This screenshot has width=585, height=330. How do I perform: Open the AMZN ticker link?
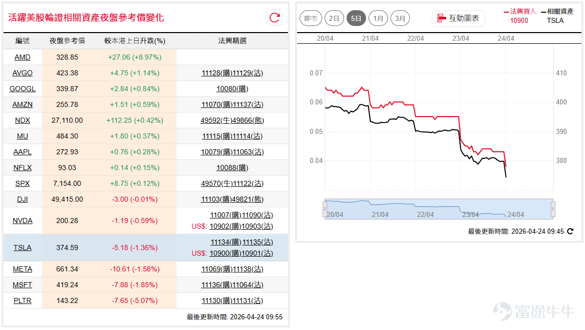(x=22, y=104)
